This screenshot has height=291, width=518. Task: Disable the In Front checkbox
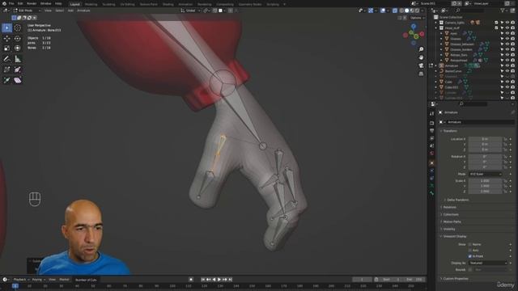[x=469, y=256]
